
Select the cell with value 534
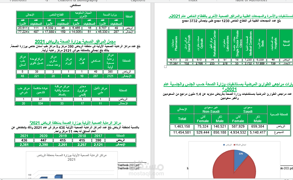pyautogui.click(x=41, y=103)
